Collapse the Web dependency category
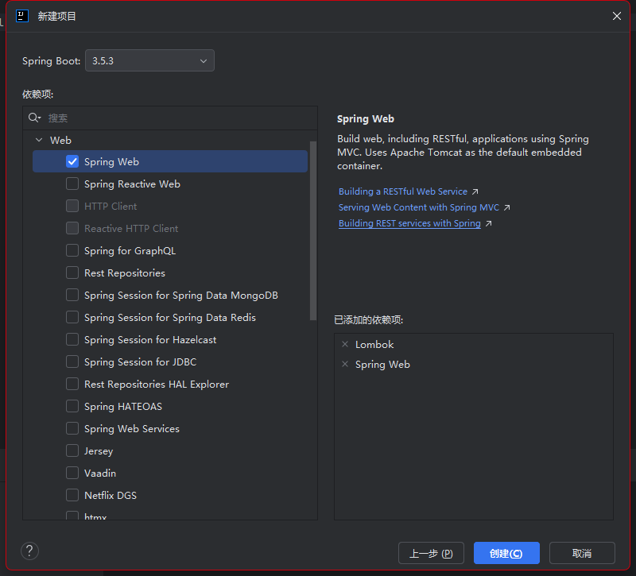Image resolution: width=636 pixels, height=576 pixels. pos(39,140)
